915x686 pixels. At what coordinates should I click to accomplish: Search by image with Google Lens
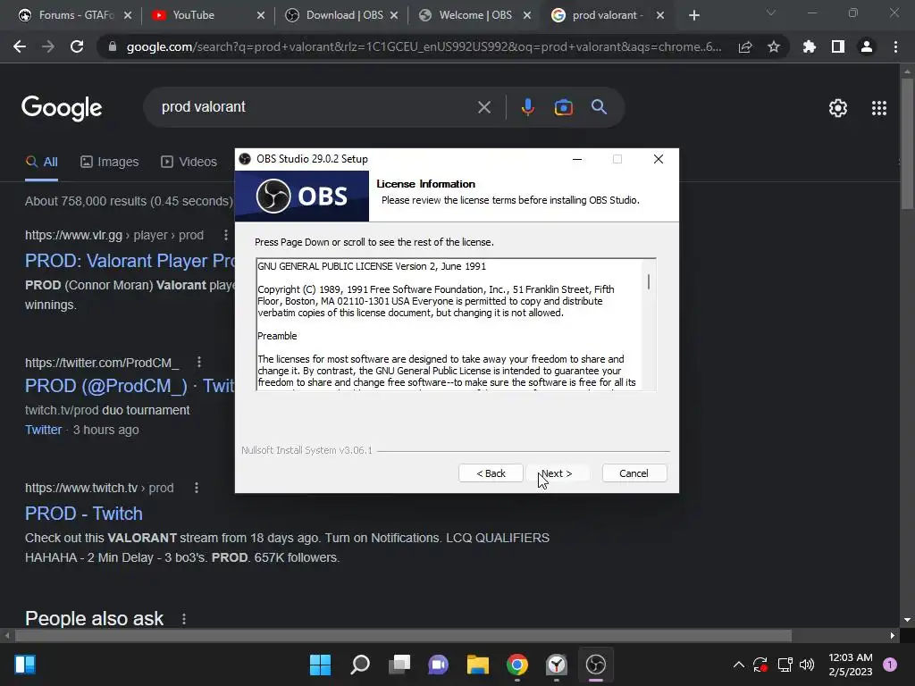pyautogui.click(x=564, y=107)
